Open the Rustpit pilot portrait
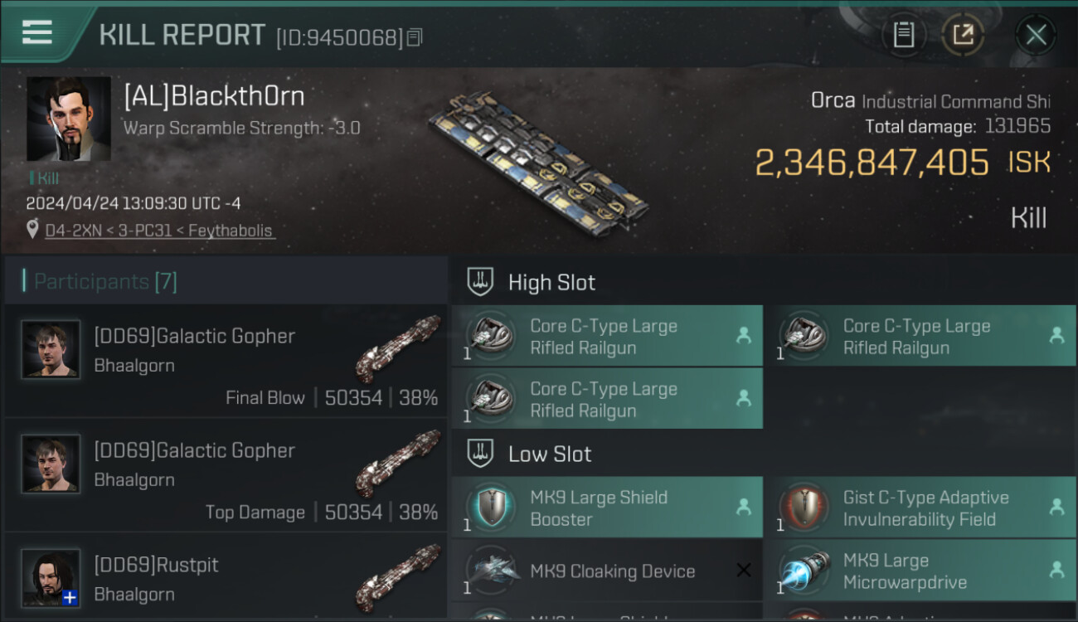Screen dimensions: 1078x622 click(x=51, y=577)
